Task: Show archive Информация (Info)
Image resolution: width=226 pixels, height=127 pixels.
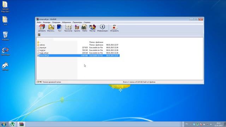Action: 102,28
